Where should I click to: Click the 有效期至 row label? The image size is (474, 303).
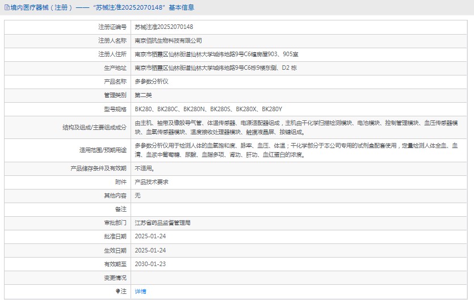(115, 264)
